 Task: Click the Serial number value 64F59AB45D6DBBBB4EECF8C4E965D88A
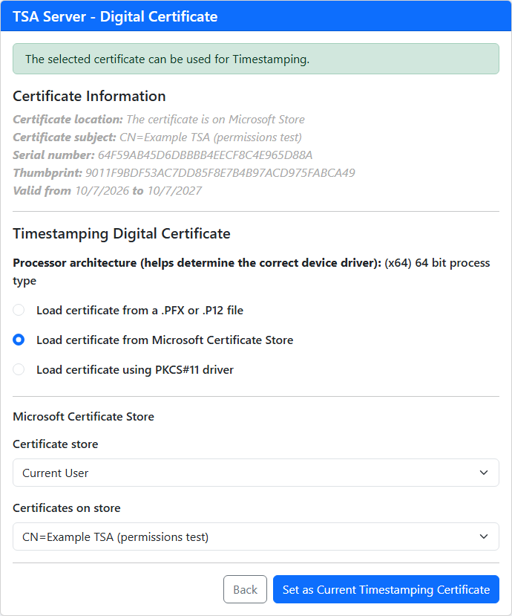pos(206,155)
